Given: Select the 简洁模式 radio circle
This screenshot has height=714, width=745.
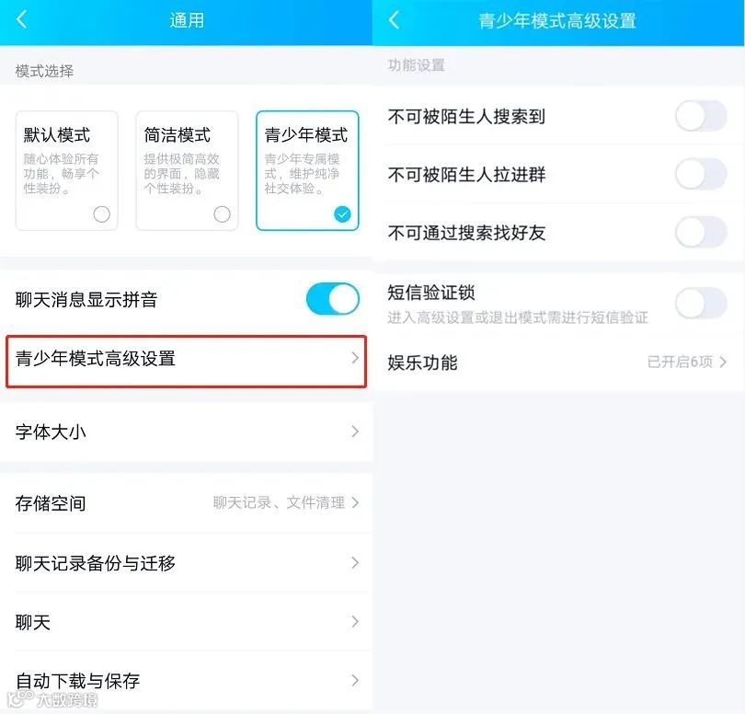Looking at the screenshot, I should point(222,213).
